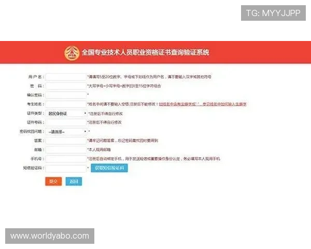Click the 邮箱 email input field
The width and height of the screenshot is (311, 249).
[66, 150]
